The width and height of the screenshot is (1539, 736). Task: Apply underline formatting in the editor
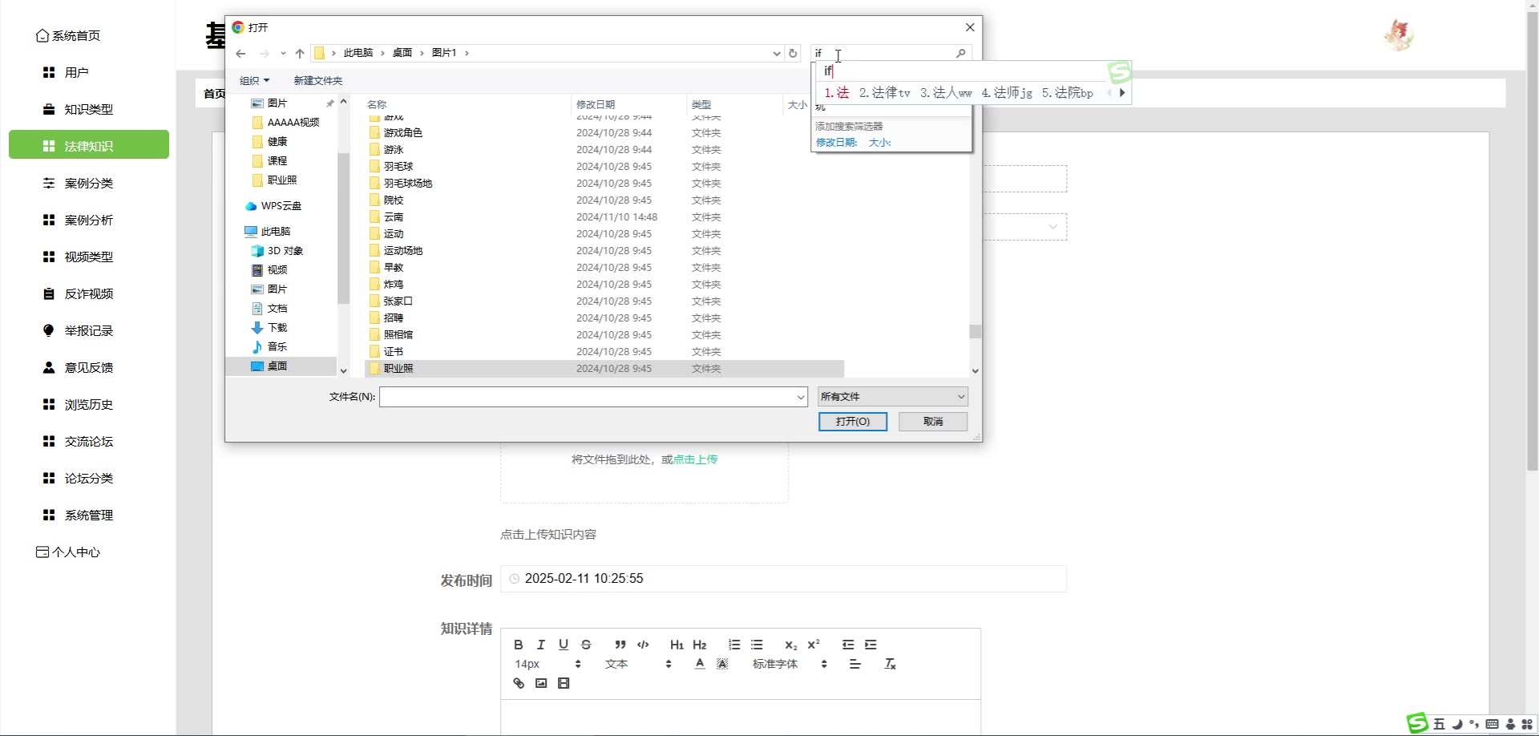[563, 645]
